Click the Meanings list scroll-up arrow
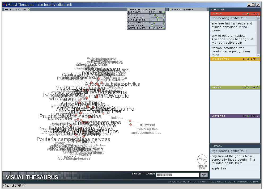Image resolution: width=264 pixels, height=192 pixels. coord(258,17)
